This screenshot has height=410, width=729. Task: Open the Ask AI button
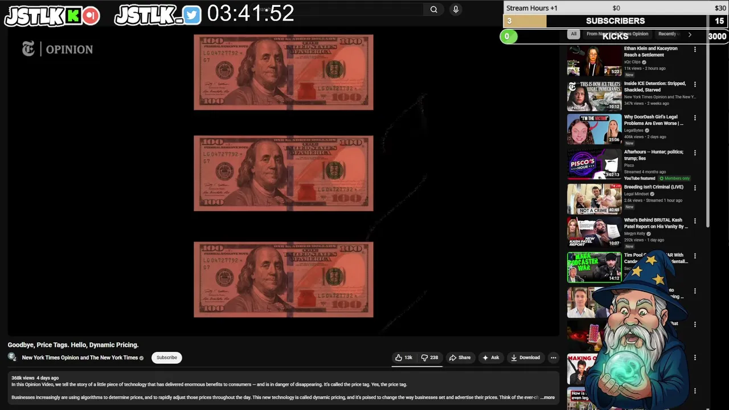(491, 358)
